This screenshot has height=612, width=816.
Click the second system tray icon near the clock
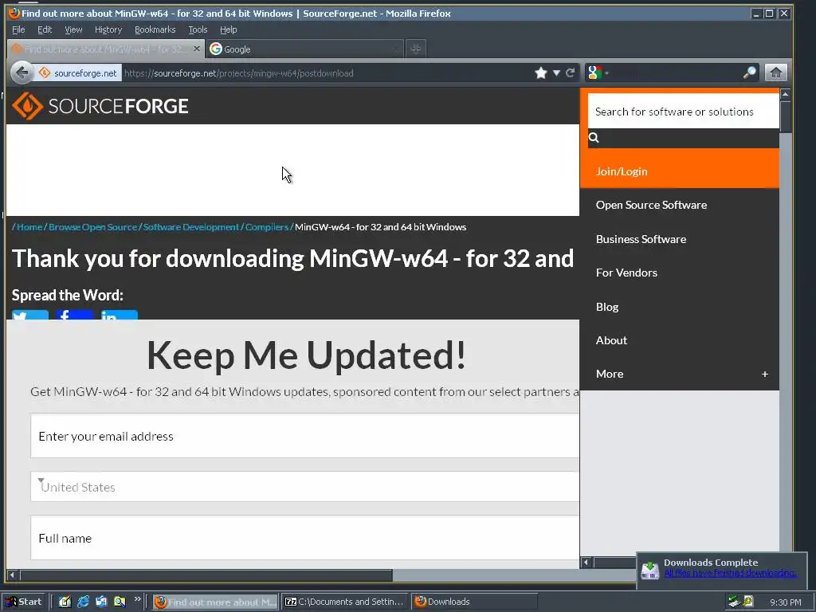pyautogui.click(x=747, y=601)
